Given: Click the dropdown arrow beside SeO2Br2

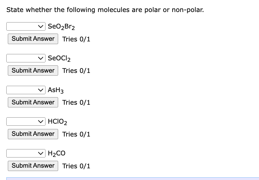Looking at the screenshot, I should click(41, 26).
